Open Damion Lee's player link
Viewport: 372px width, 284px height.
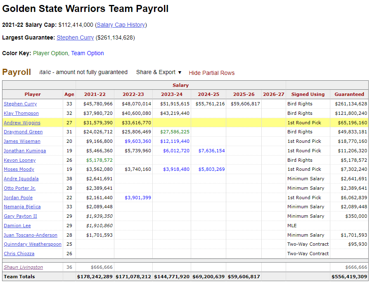pyautogui.click(x=17, y=226)
